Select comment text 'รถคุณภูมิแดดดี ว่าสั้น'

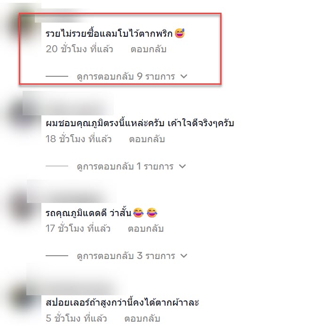point(88,213)
